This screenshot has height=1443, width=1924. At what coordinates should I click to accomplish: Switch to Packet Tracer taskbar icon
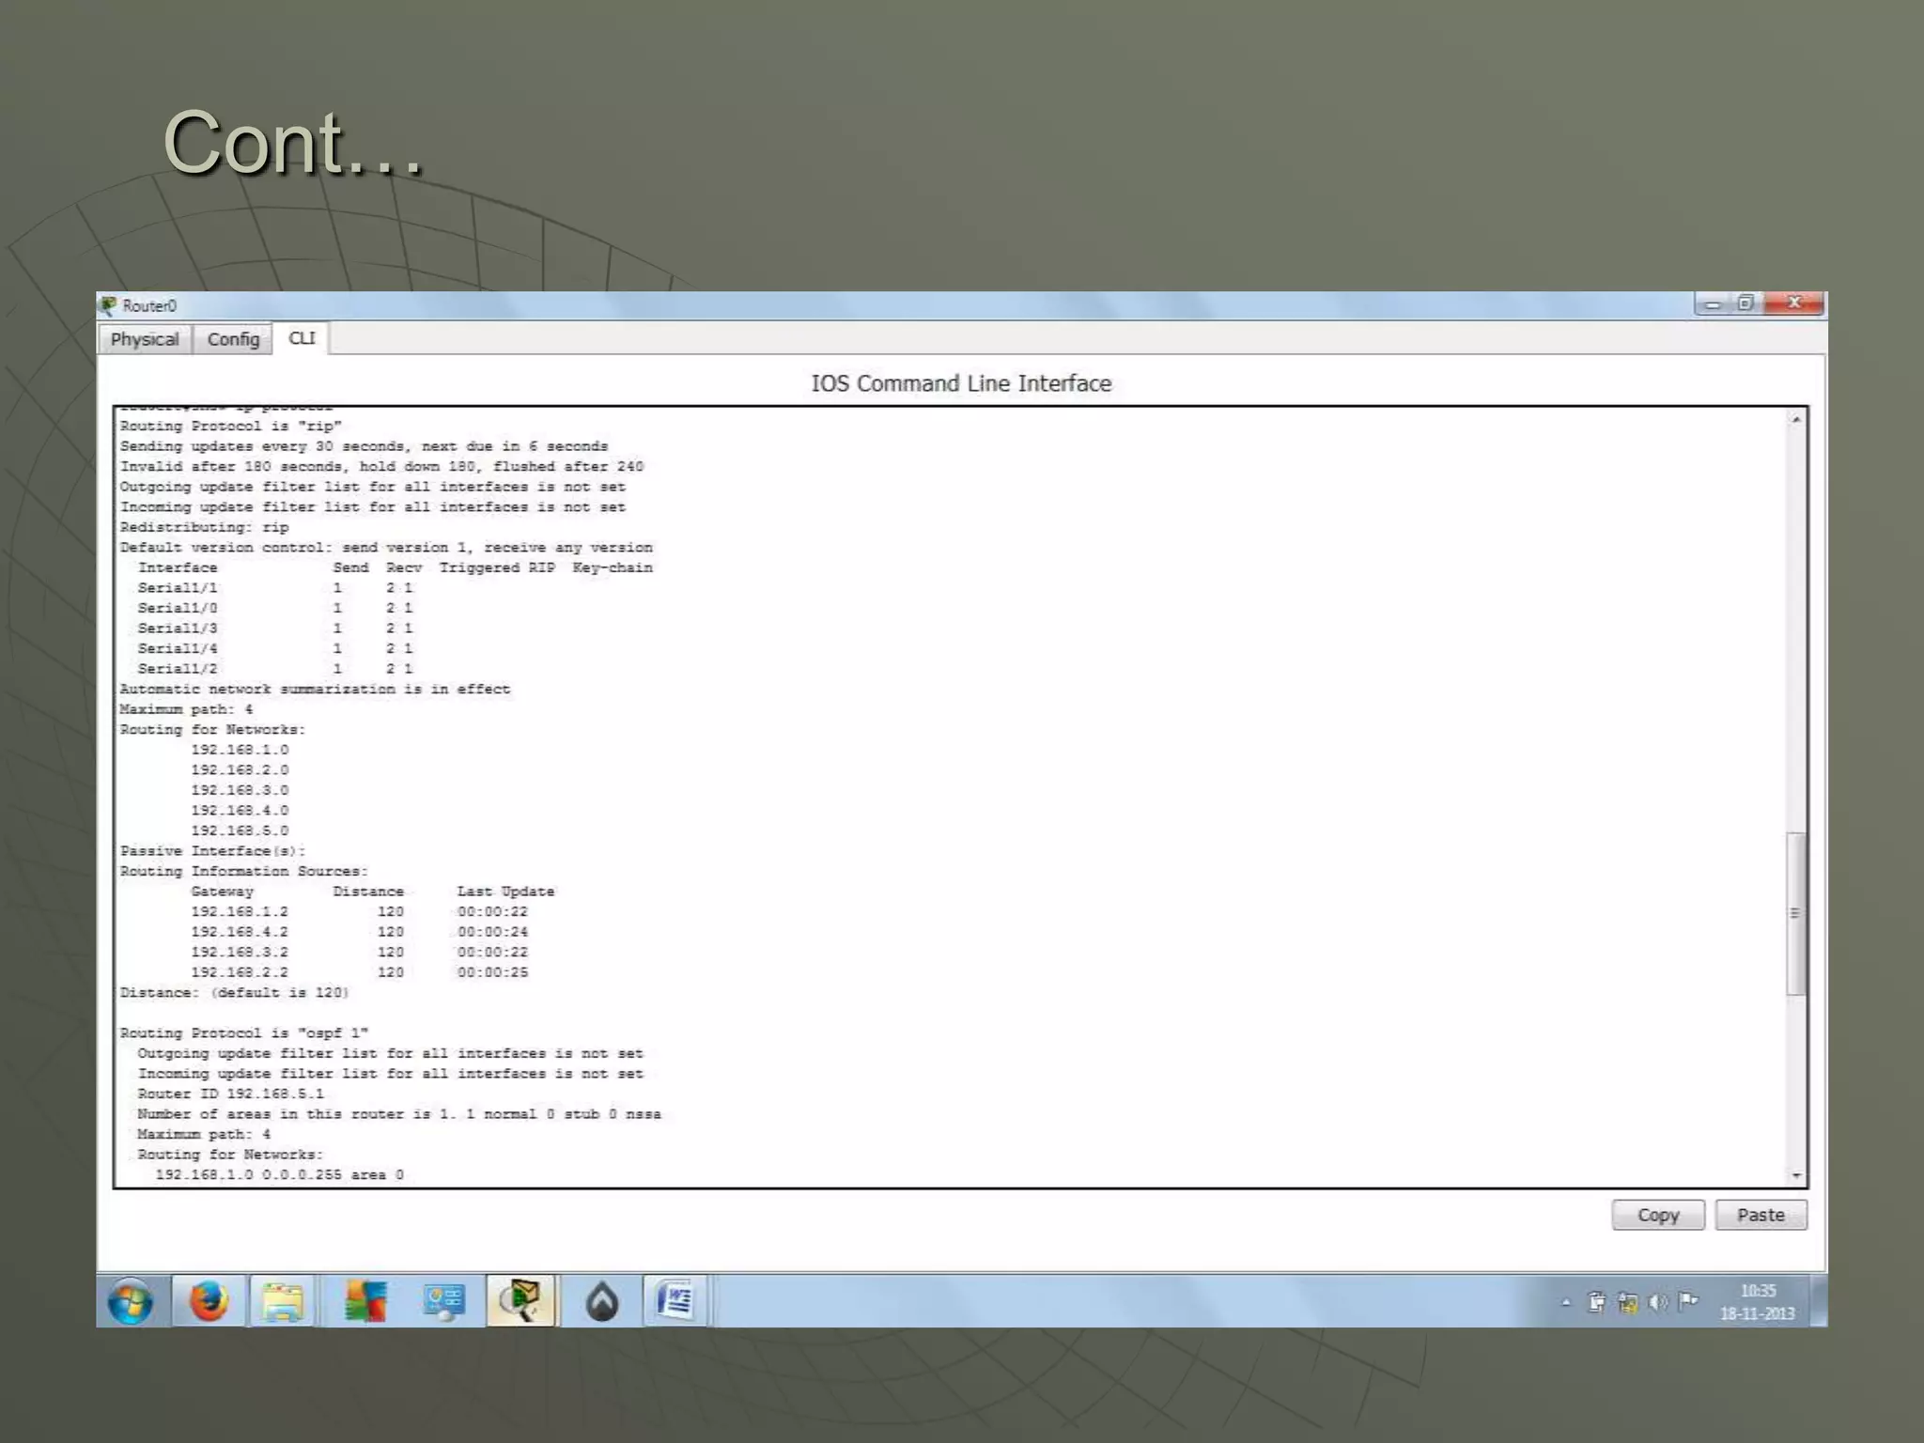pos(521,1302)
